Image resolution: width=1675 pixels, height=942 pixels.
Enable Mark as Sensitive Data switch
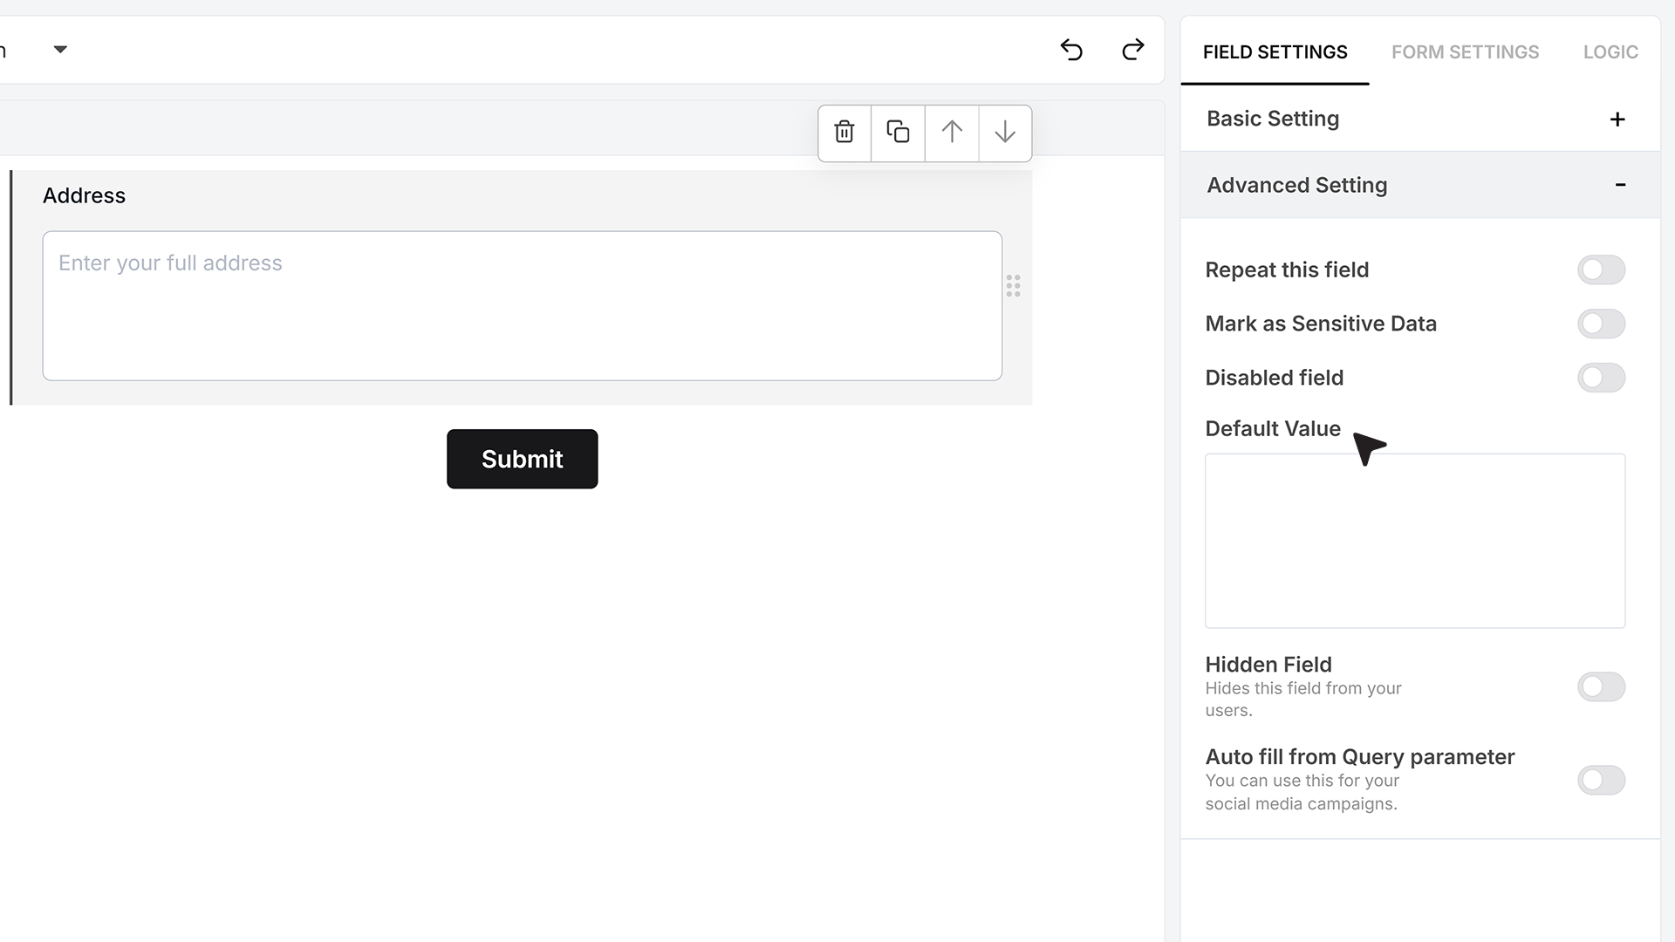[x=1601, y=324]
